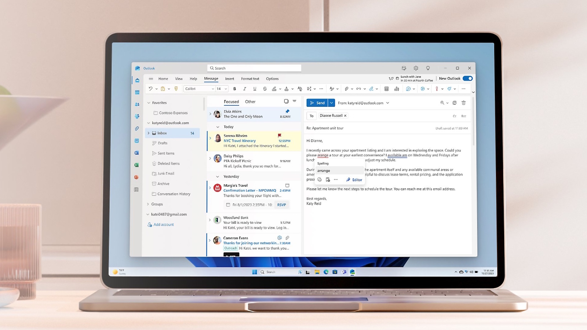Select the Other inbox tab
The image size is (587, 330).
click(250, 102)
